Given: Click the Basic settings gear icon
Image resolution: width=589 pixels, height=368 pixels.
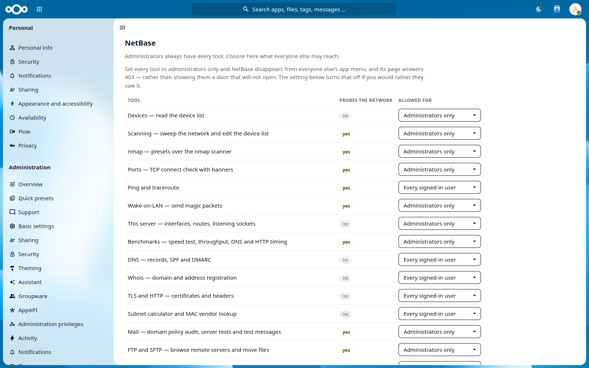Looking at the screenshot, I should 13,226.
